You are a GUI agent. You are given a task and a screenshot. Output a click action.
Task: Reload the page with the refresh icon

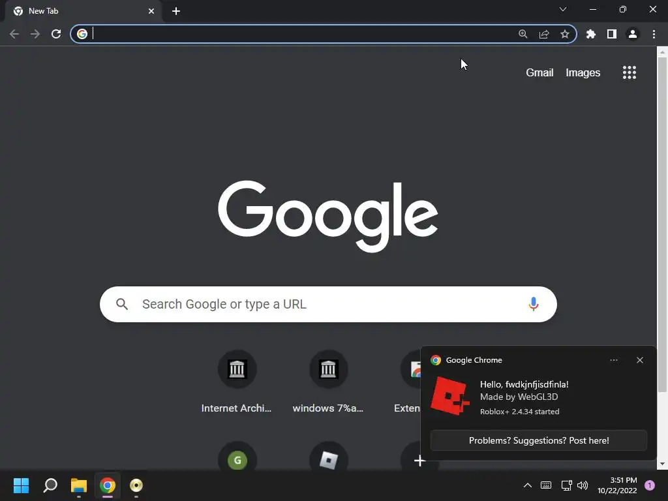tap(56, 34)
